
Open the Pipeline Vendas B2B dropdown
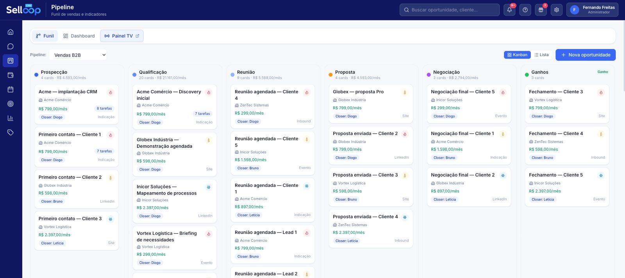pos(78,55)
